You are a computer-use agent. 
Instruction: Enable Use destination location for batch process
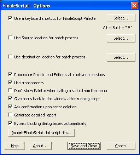coord(10,57)
